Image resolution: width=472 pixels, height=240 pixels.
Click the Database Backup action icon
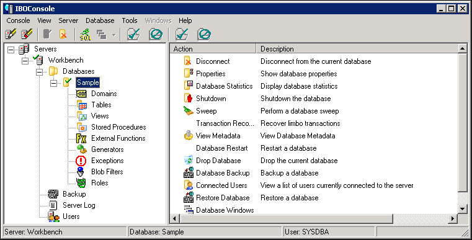click(x=189, y=172)
